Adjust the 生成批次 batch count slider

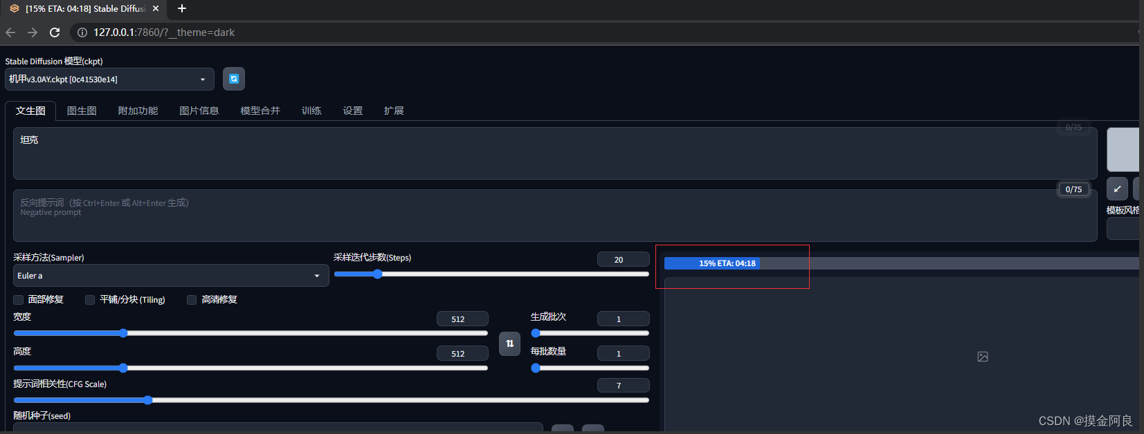(590, 333)
